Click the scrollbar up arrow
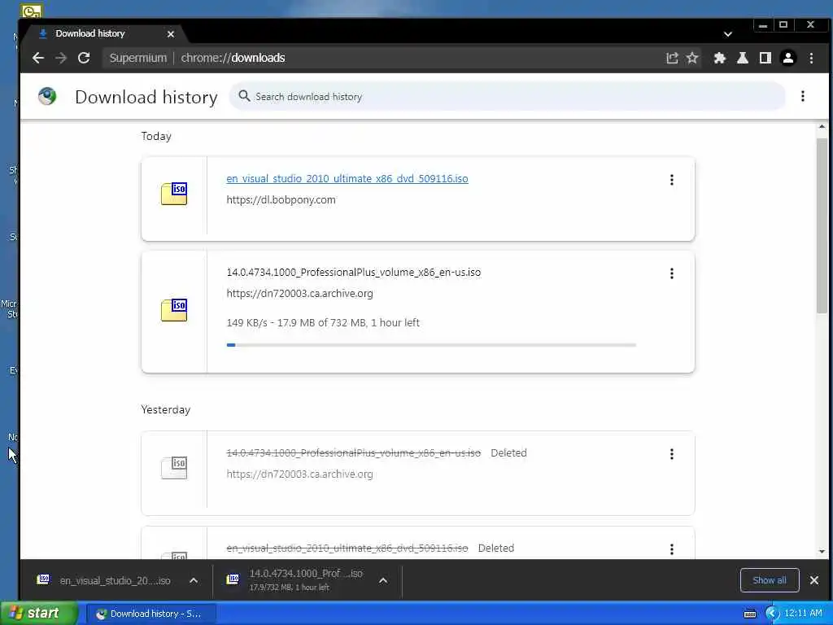The height and width of the screenshot is (625, 833). 822,127
